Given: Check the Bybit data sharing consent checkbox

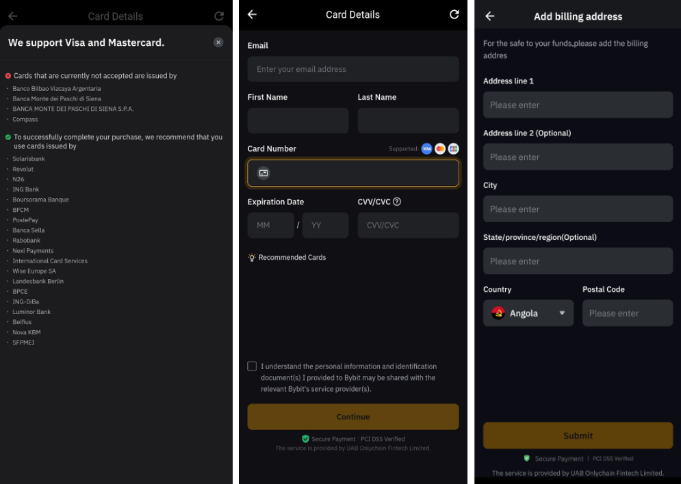Looking at the screenshot, I should pos(252,366).
